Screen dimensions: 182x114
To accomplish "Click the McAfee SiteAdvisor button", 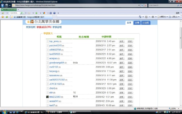I will [x=9, y=10].
